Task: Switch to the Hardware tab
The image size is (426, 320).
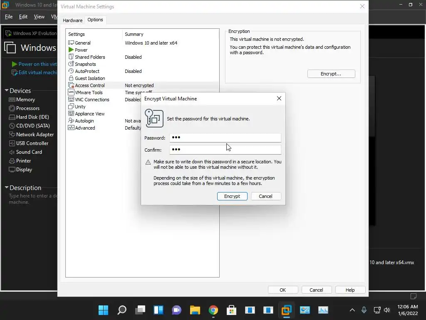Action: pos(72,20)
